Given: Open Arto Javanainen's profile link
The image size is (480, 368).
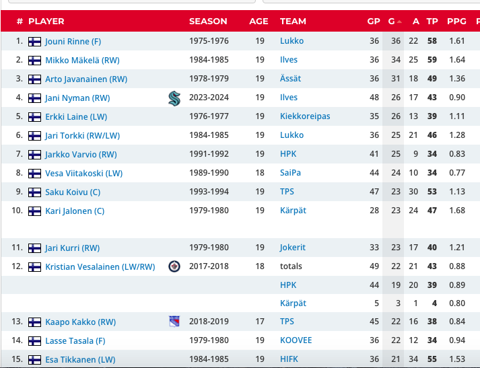Looking at the screenshot, I should click(86, 79).
